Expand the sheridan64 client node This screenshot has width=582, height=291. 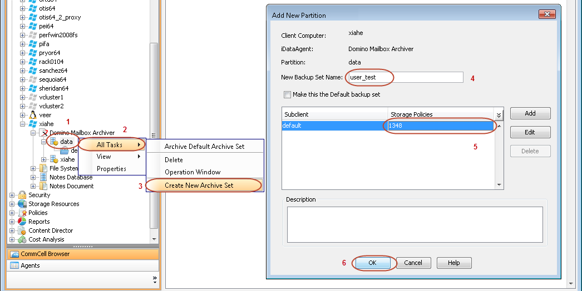(x=23, y=88)
